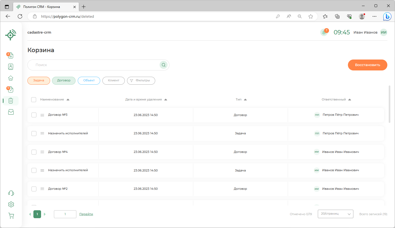Open browser profile icon

coord(362,16)
